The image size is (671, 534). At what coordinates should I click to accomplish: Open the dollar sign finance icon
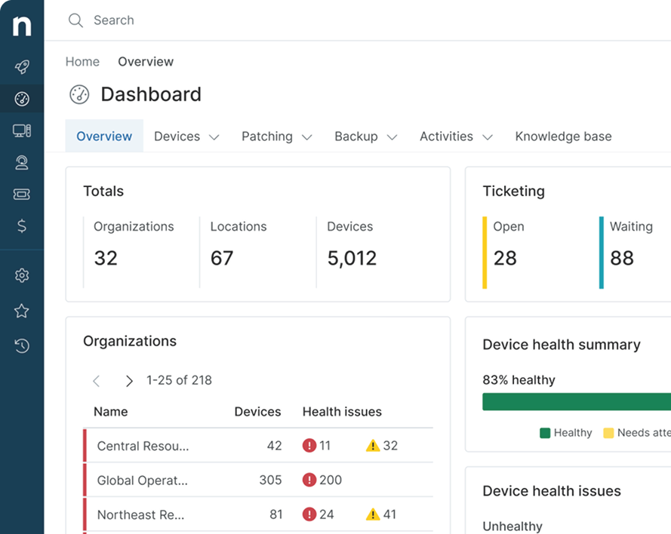pos(22,226)
